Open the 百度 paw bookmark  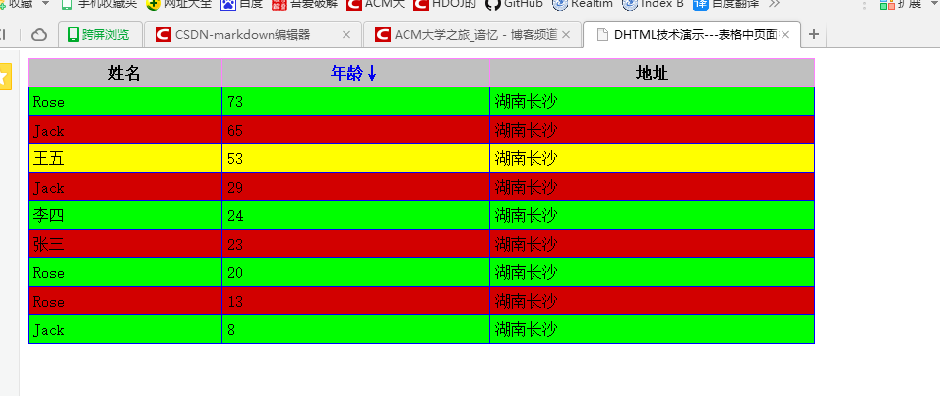coord(241,4)
